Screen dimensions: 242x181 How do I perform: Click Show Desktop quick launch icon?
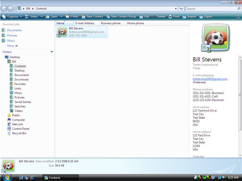pos(21,178)
